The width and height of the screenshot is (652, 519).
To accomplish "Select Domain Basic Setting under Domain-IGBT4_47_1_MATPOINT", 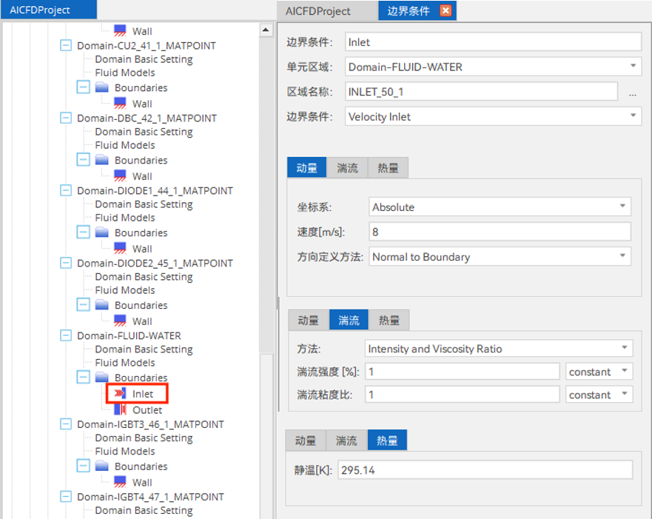I will [144, 510].
